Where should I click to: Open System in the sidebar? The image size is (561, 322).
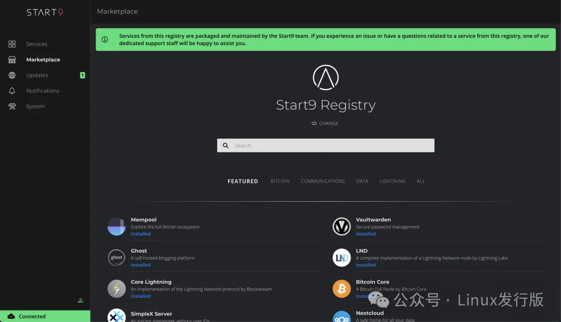tap(35, 106)
